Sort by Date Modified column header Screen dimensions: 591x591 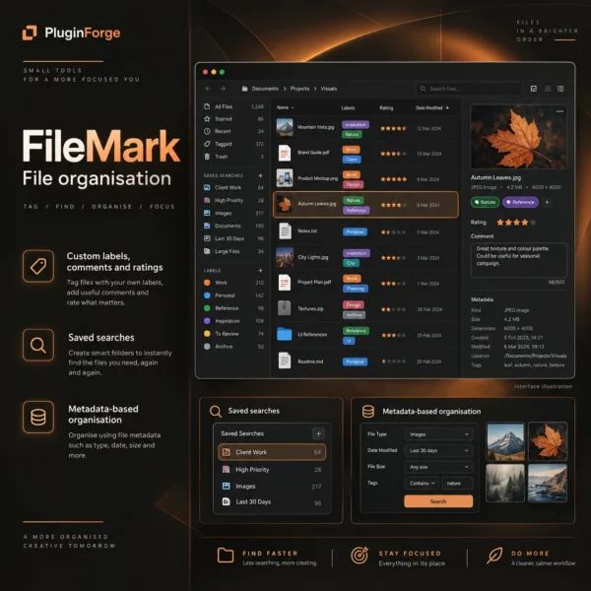point(432,107)
